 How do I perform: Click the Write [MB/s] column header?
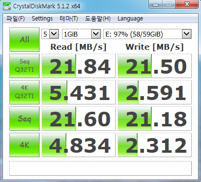[x=155, y=47]
